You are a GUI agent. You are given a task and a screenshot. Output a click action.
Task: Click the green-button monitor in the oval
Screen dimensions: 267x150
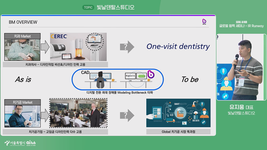pyautogui.click(x=142, y=76)
